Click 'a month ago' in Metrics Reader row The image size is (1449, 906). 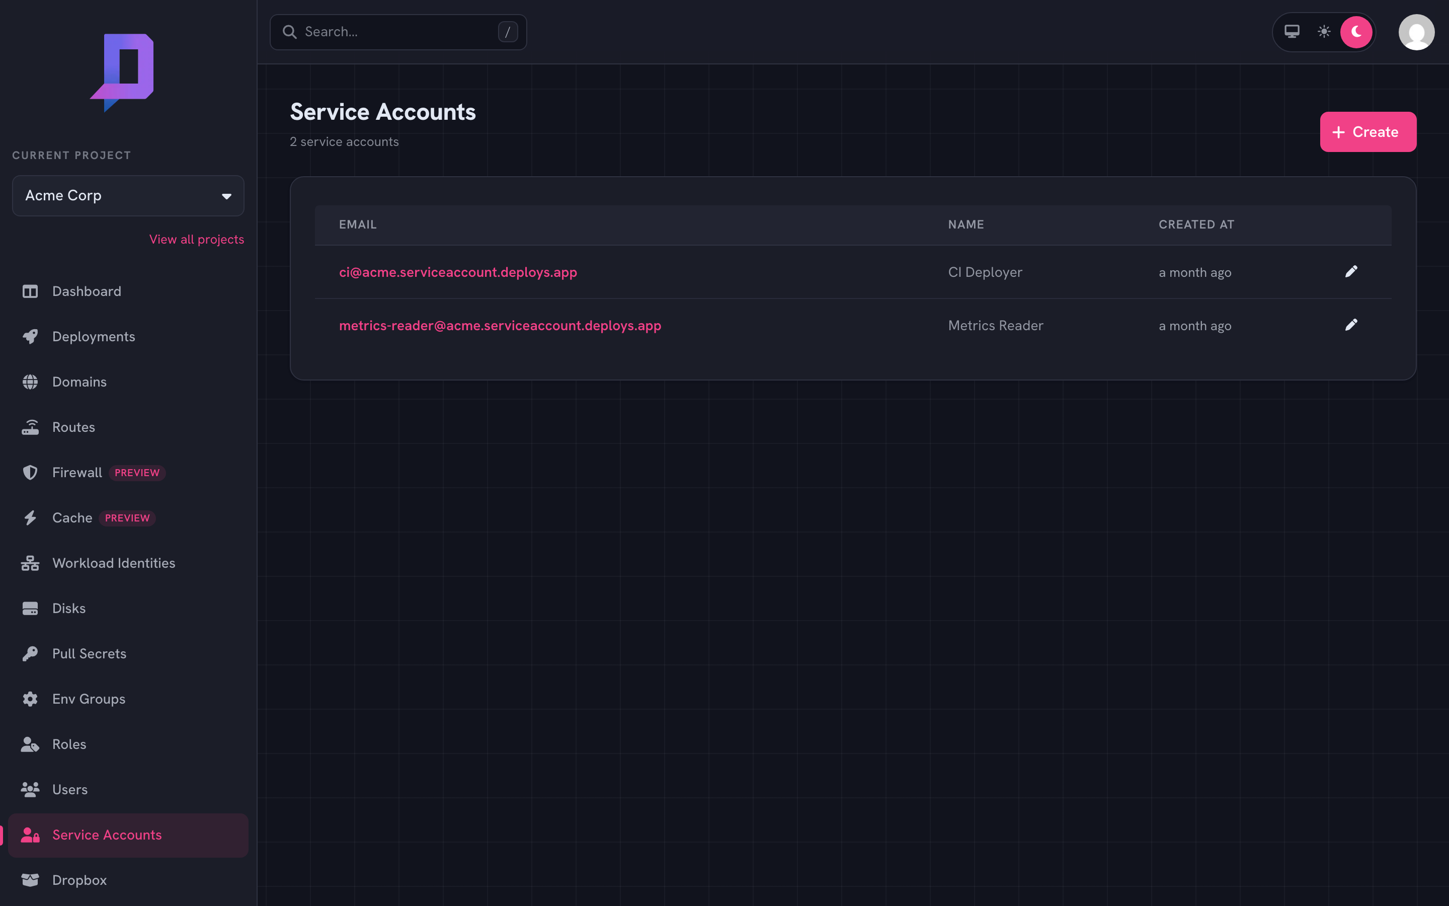1194,326
